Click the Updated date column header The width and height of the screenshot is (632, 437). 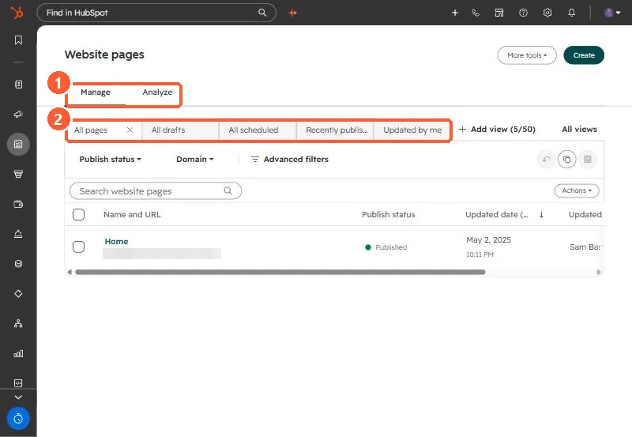click(497, 214)
